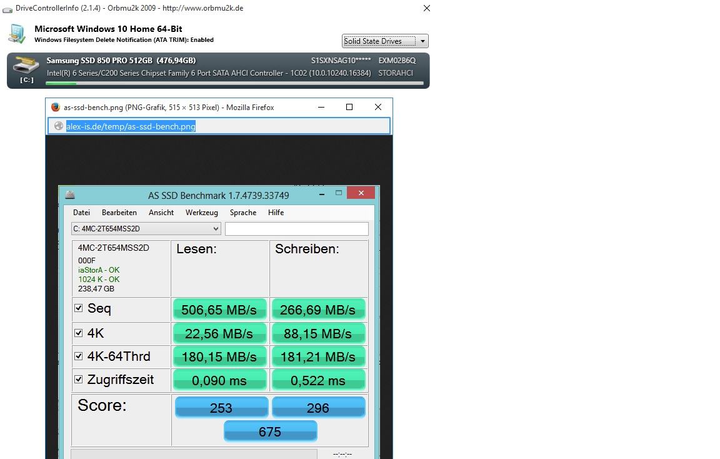Open the Werkzeug menu
Image resolution: width=720 pixels, height=459 pixels.
coord(202,212)
